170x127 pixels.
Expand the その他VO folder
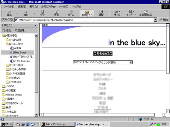pos(13,78)
